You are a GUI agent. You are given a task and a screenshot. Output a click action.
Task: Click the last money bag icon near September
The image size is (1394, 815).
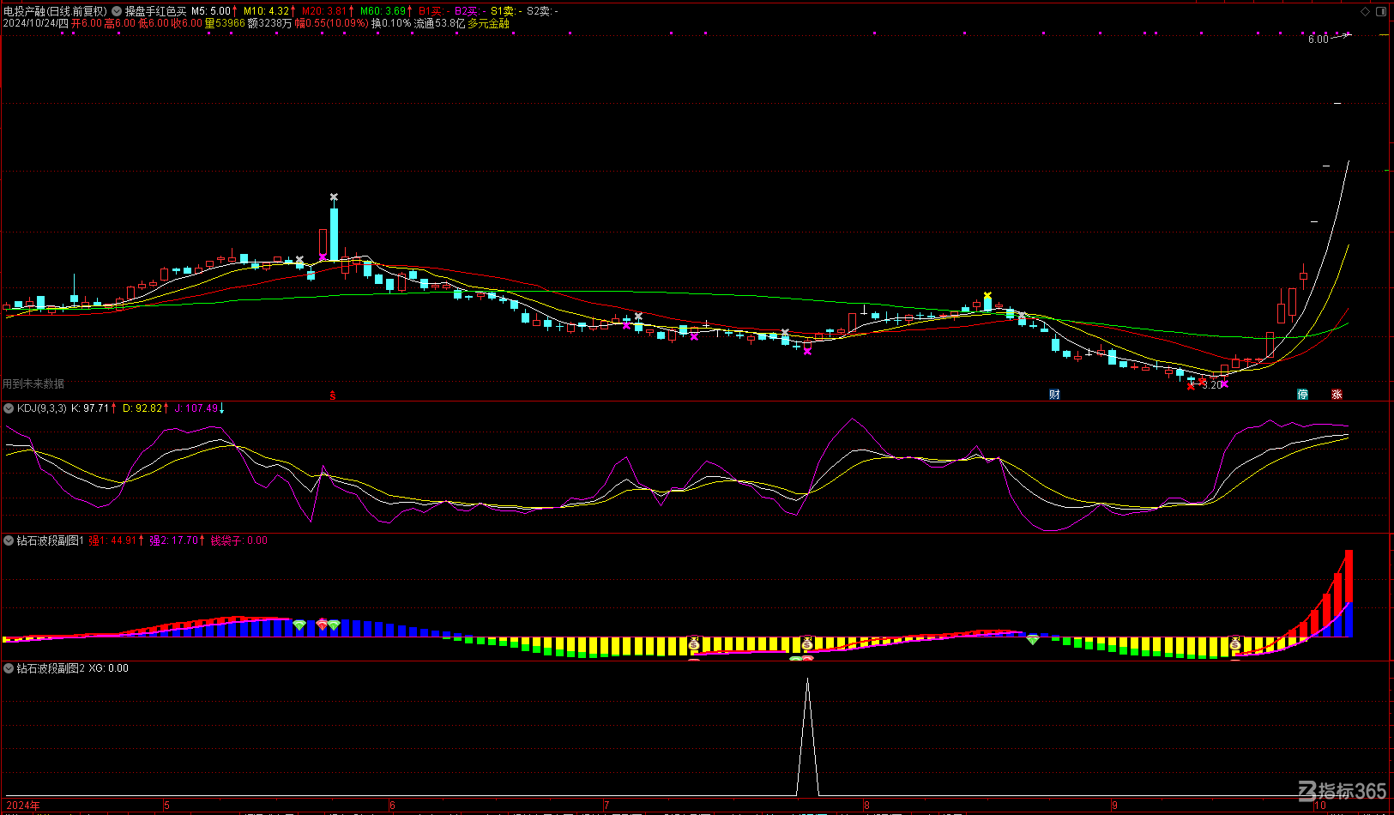1235,643
